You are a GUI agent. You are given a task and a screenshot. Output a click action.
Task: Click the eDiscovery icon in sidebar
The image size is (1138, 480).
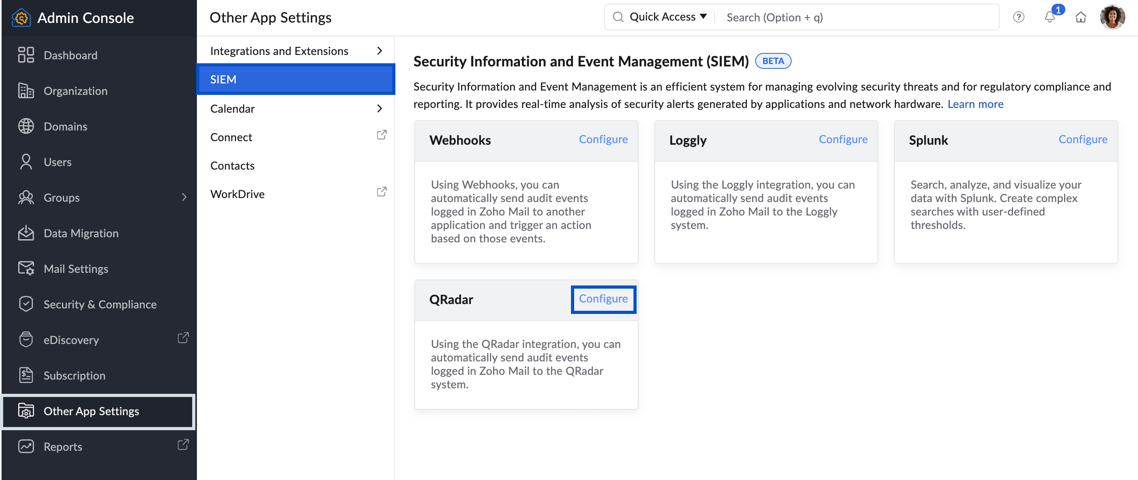(25, 339)
